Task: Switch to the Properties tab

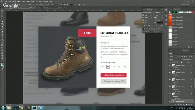Action: [186, 50]
